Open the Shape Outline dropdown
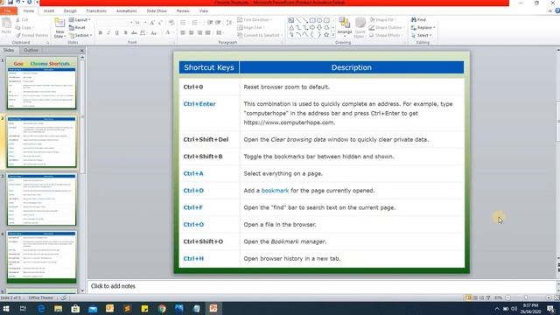Screen dimensions: 560x315 (x=387, y=27)
